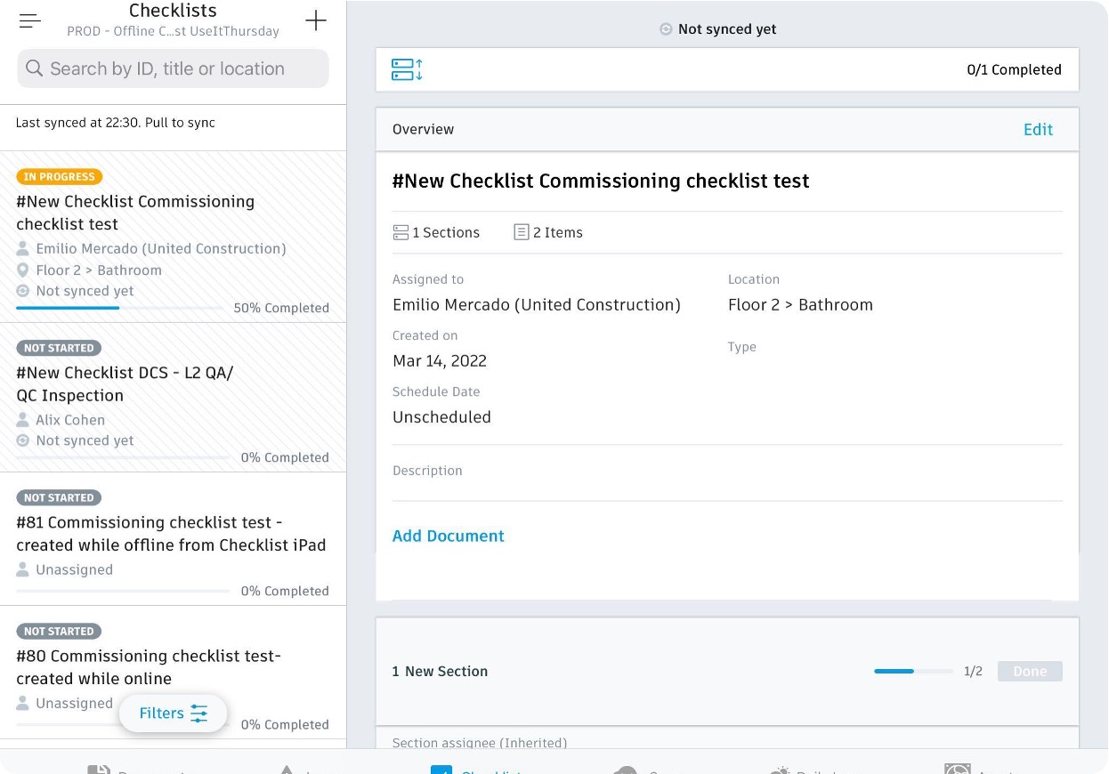Mark New Section as Done
The width and height of the screenshot is (1109, 774).
click(1030, 671)
